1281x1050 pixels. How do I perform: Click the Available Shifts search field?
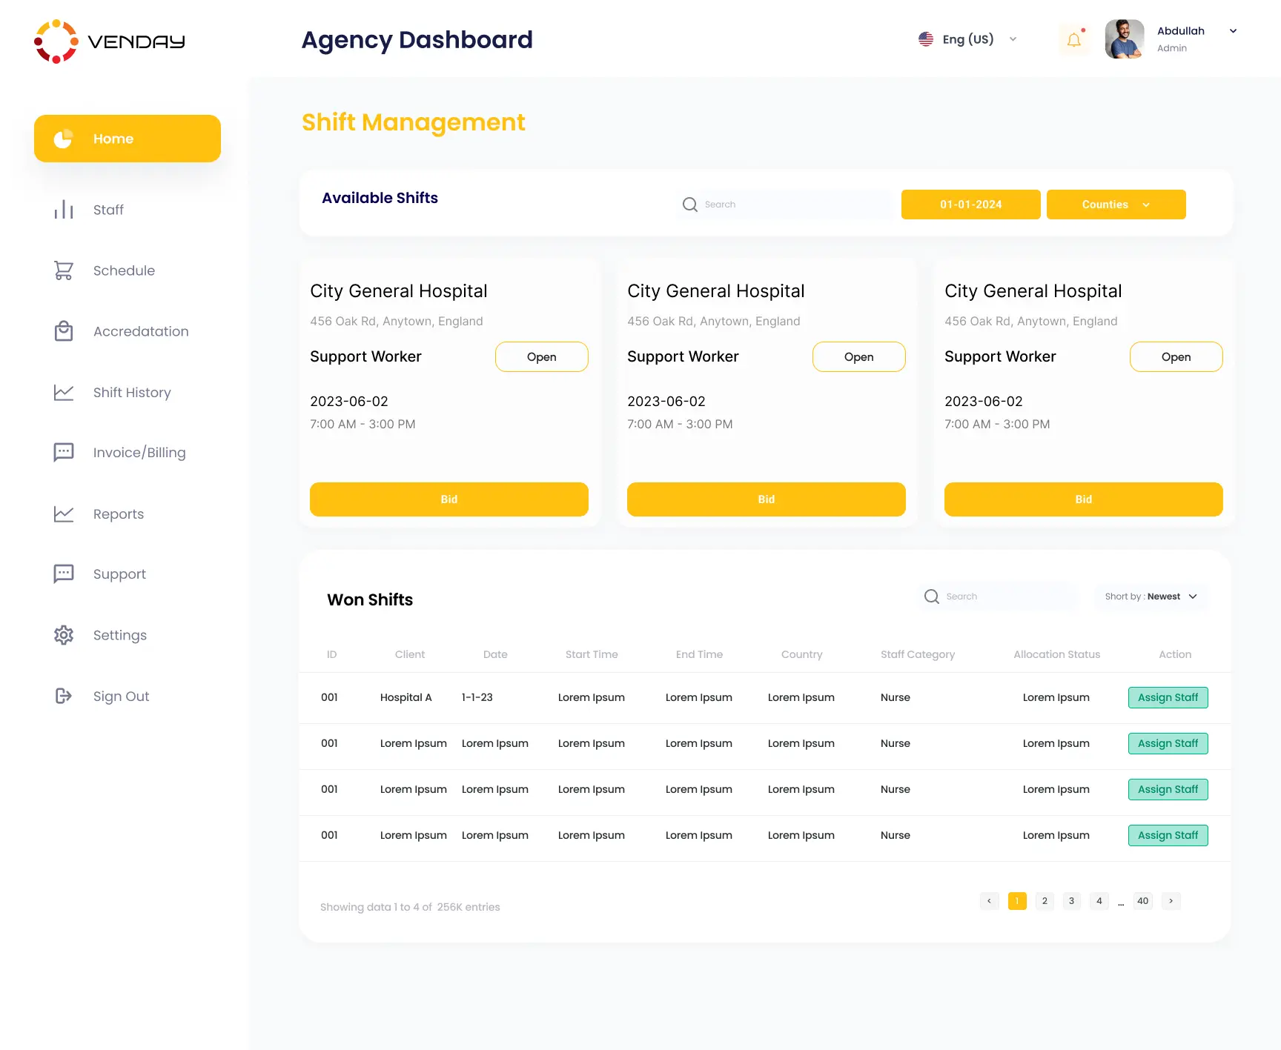click(x=793, y=205)
